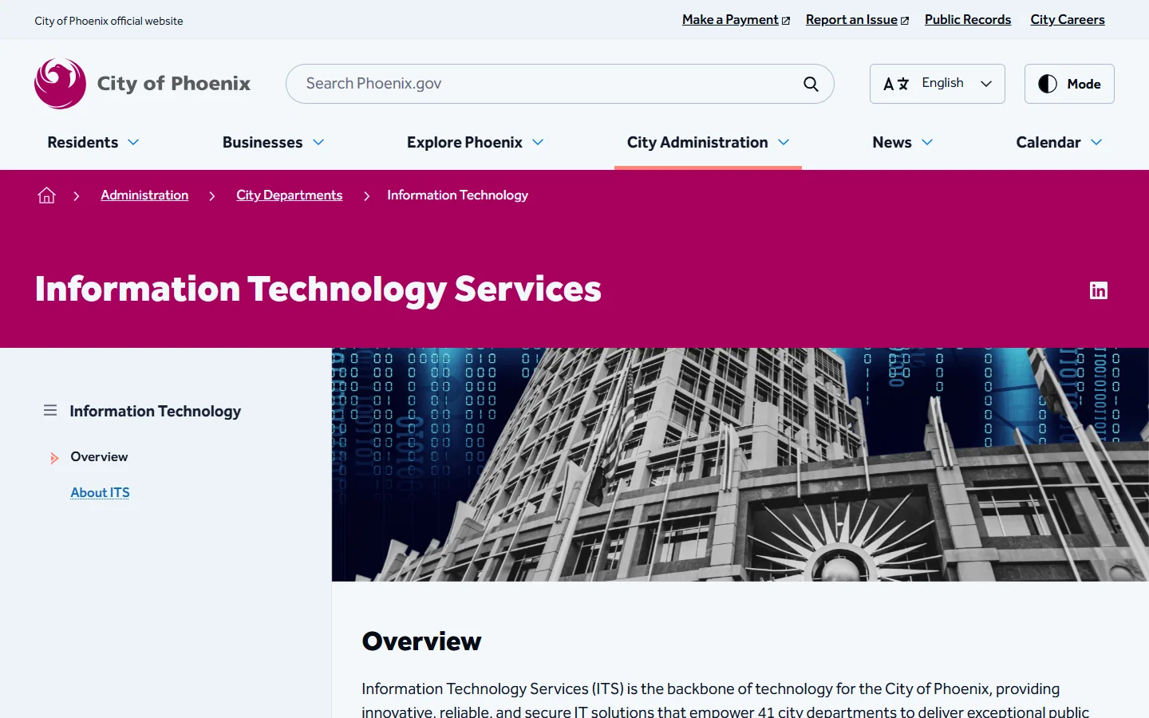Viewport: 1149px width, 718px height.
Task: Open the LinkedIn share icon
Action: pyautogui.click(x=1099, y=290)
